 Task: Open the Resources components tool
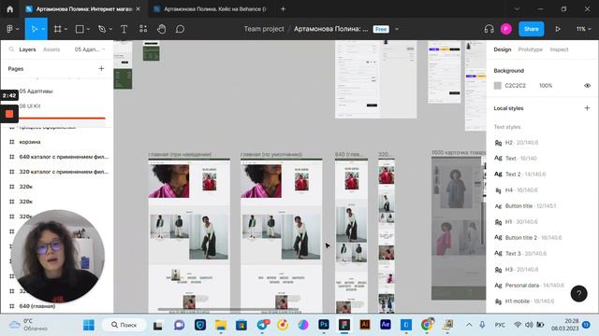(x=143, y=29)
